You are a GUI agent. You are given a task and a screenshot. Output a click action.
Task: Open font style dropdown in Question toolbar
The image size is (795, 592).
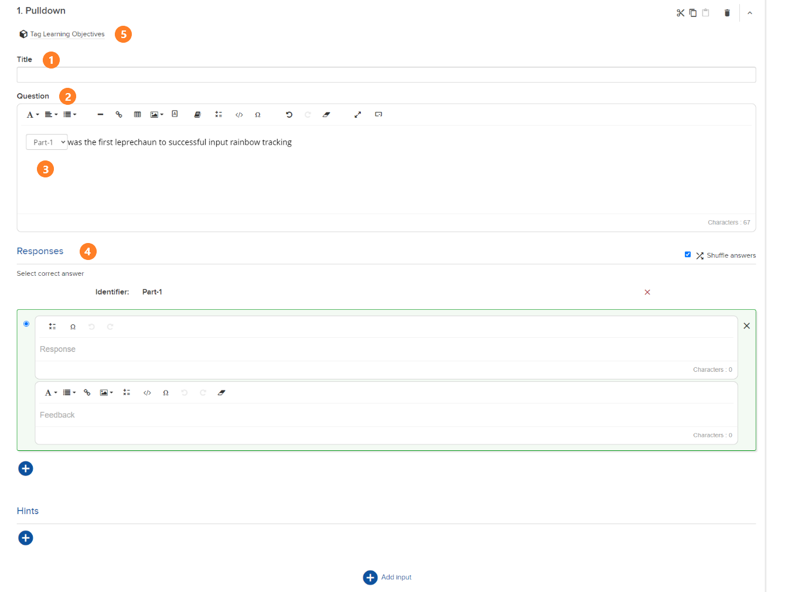click(33, 115)
